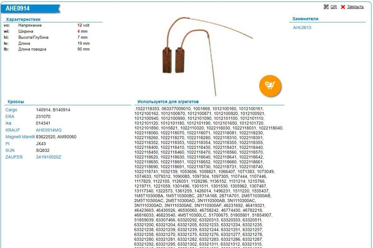Image resolution: width=373 pixels, height=248 pixels.
Task: Click the Ika brand link
Action: [8, 123]
